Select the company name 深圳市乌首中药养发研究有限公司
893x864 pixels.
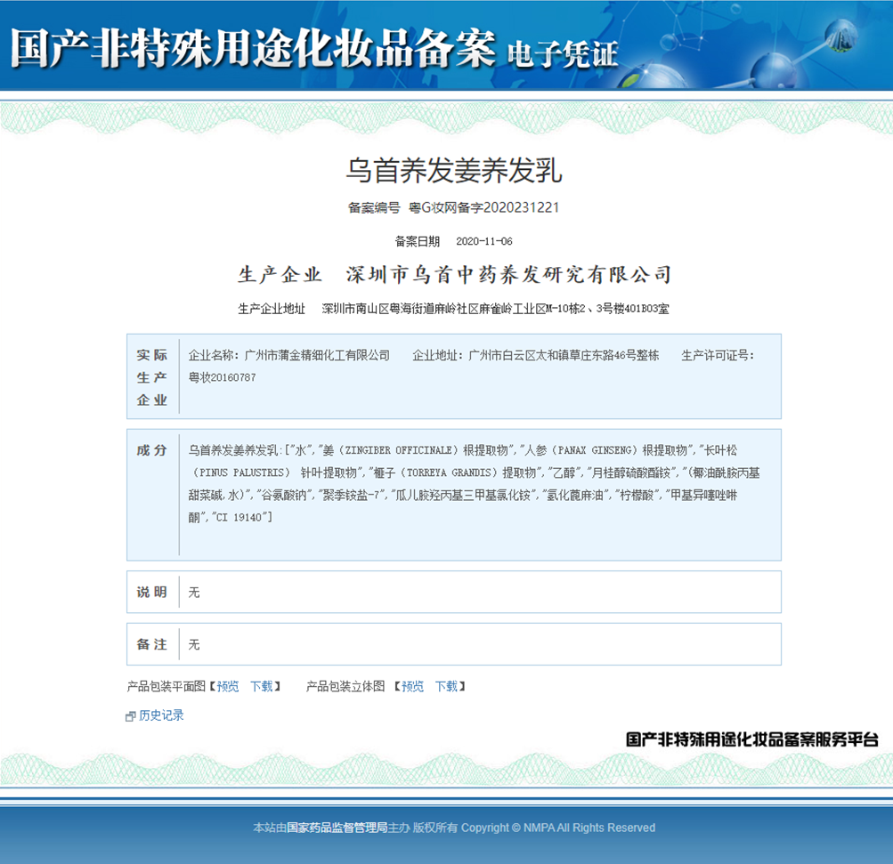(x=508, y=275)
